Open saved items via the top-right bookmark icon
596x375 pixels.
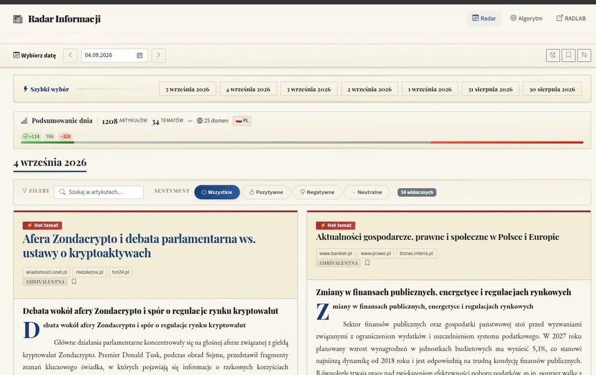click(569, 55)
